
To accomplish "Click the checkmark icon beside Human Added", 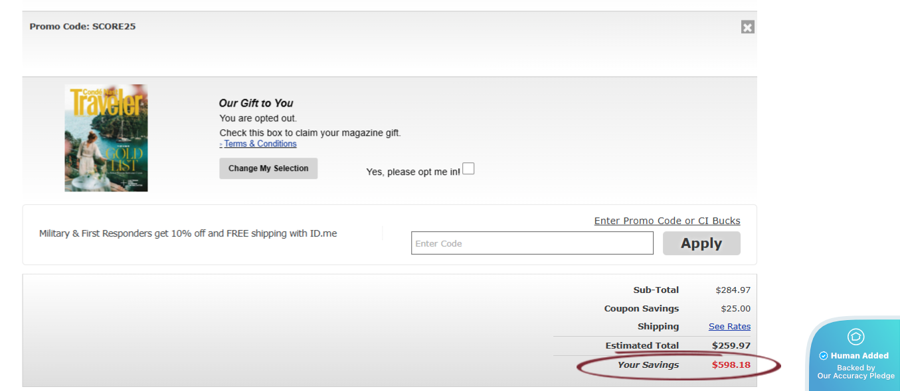I will click(824, 356).
